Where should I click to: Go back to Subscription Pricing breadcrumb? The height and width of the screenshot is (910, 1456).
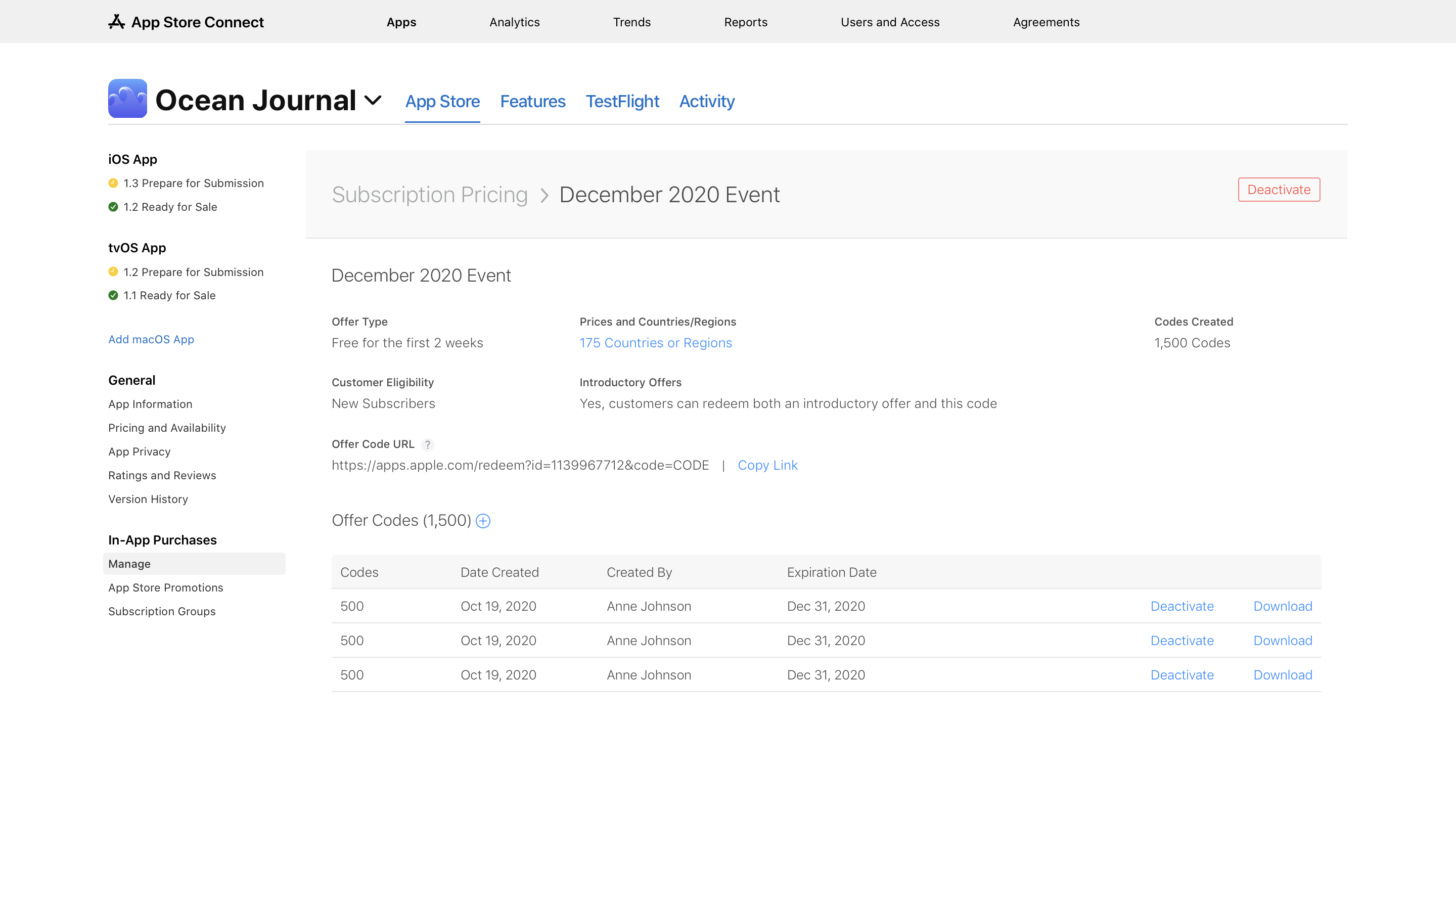click(x=430, y=195)
